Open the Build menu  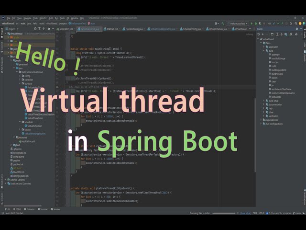tap(51, 18)
